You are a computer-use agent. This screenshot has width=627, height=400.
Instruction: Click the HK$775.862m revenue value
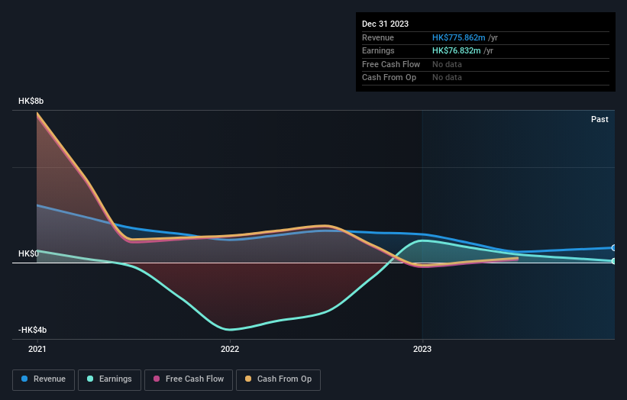tap(459, 37)
